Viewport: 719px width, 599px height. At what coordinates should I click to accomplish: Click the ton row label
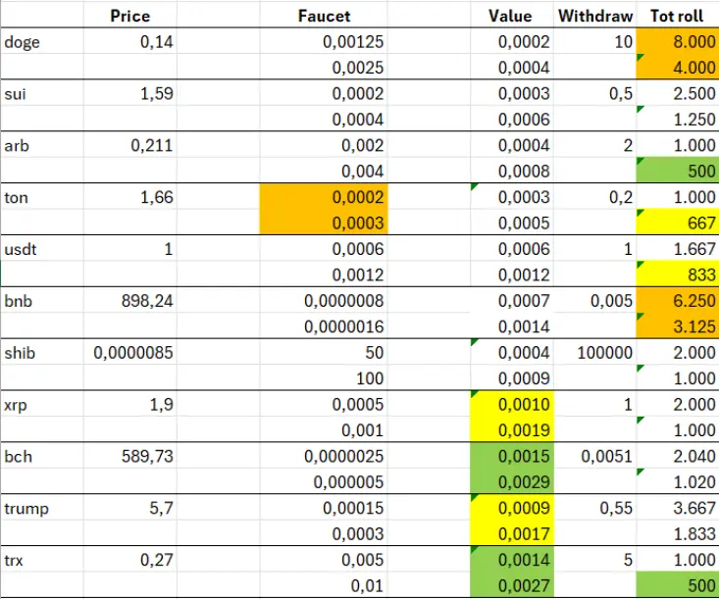tap(42, 197)
